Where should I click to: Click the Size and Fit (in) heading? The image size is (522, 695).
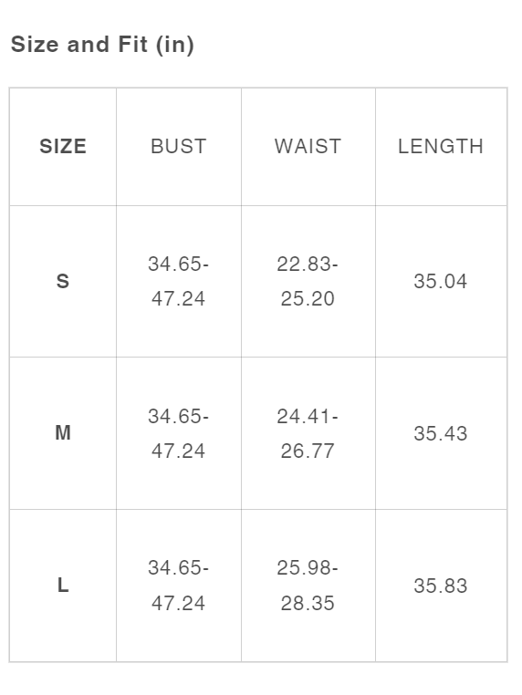click(x=102, y=45)
